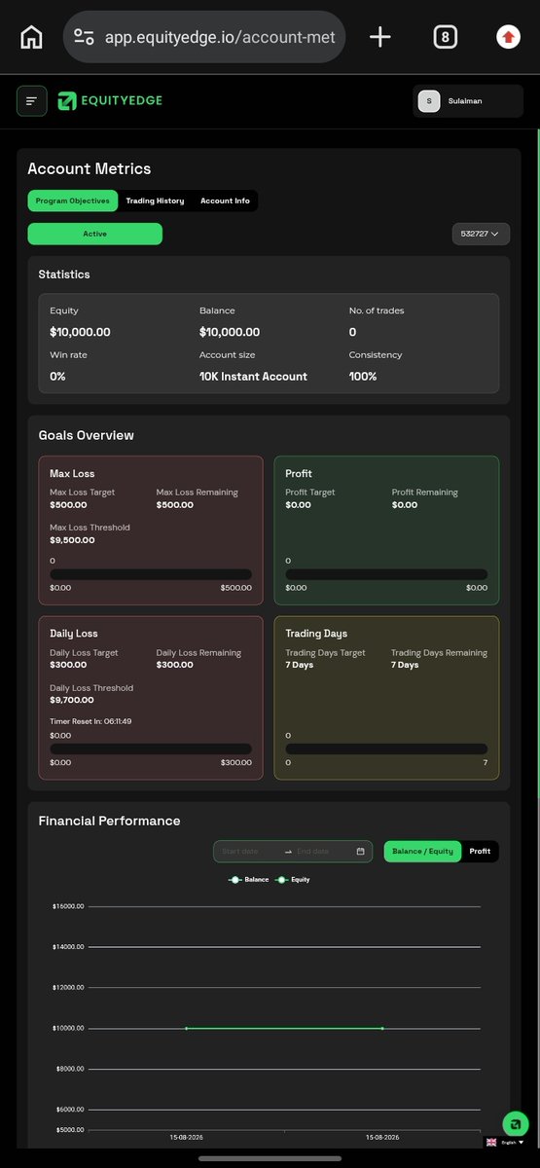Click the Max Loss Threshold $9,500.00 value
The width and height of the screenshot is (540, 1168).
pos(72,539)
